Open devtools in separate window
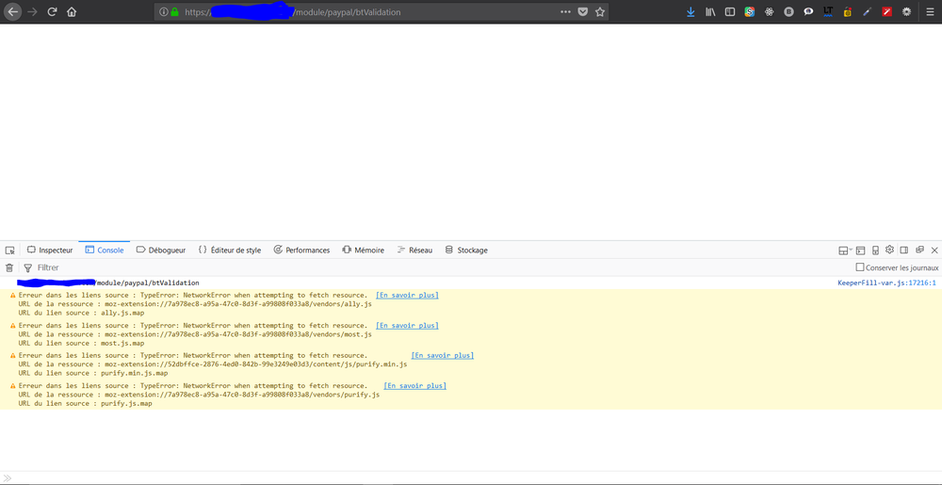Screen dimensions: 942x485 (x=919, y=250)
